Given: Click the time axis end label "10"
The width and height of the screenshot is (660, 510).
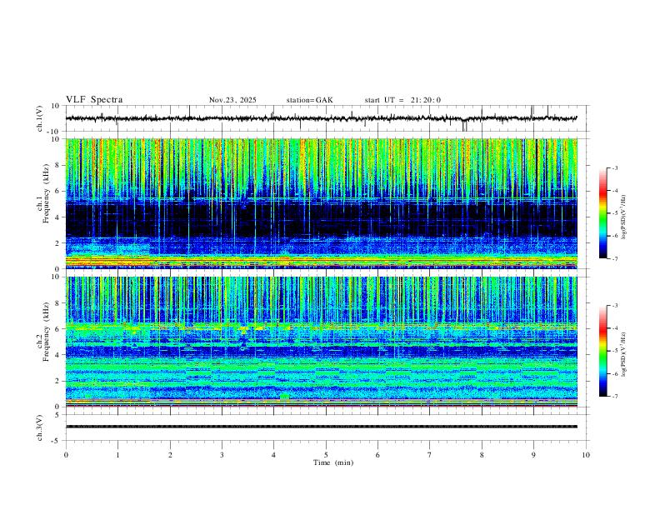Looking at the screenshot, I should click(x=586, y=455).
